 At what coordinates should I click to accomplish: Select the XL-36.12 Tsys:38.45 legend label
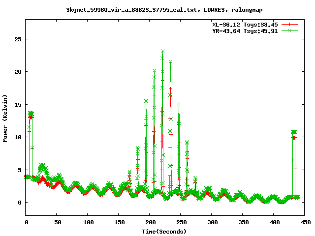coord(245,25)
